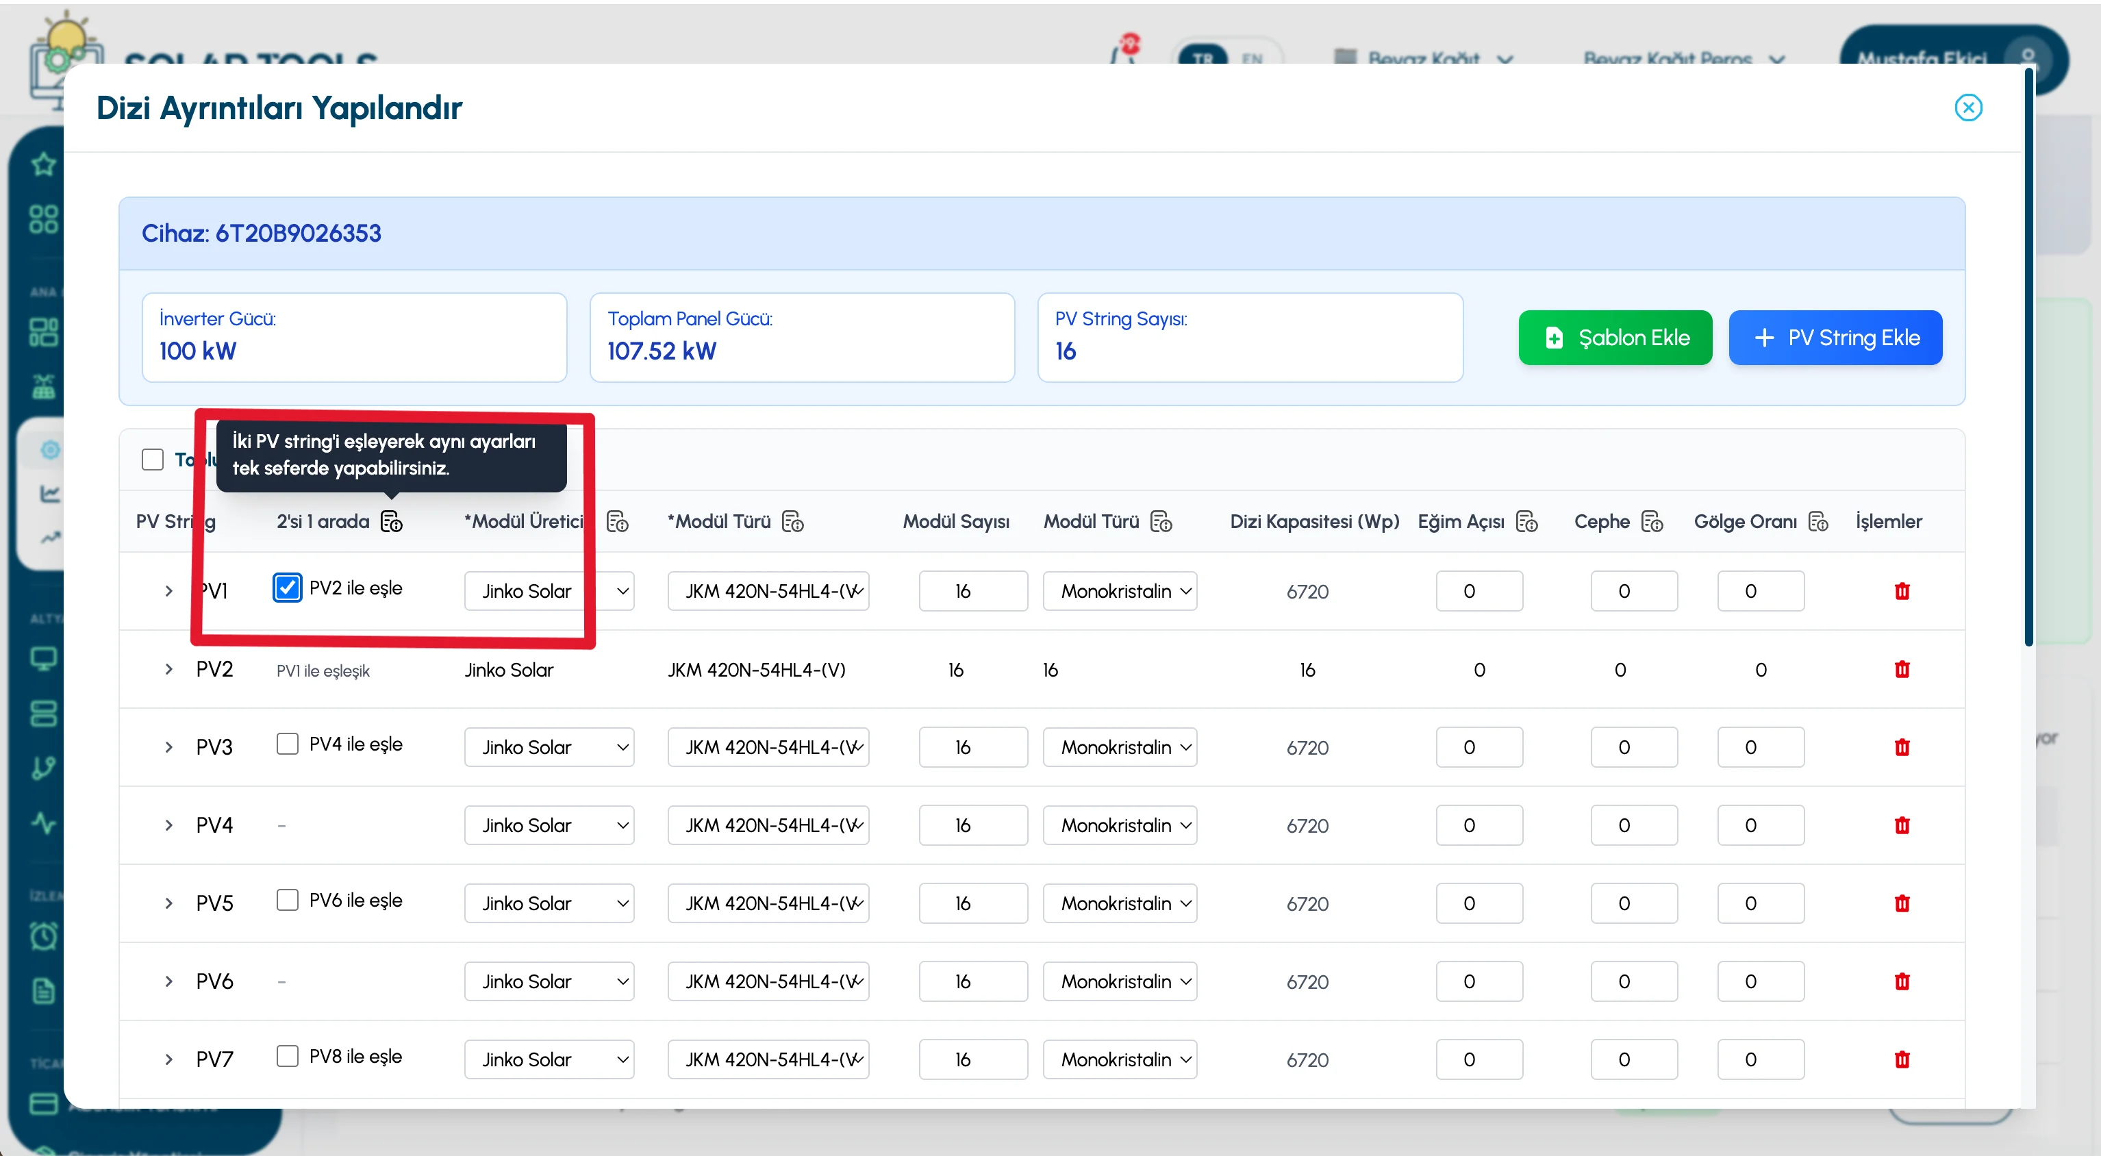Expand the PV1 row chevron
Image resolution: width=2101 pixels, height=1156 pixels.
click(169, 590)
